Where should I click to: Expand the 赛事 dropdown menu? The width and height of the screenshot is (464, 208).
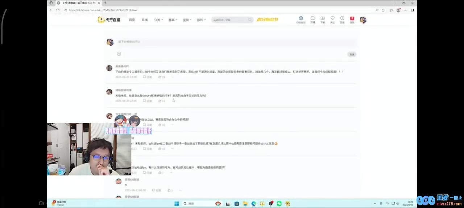pyautogui.click(x=173, y=20)
